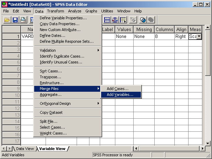Open the Window menu
212x159 pixels.
(124, 11)
